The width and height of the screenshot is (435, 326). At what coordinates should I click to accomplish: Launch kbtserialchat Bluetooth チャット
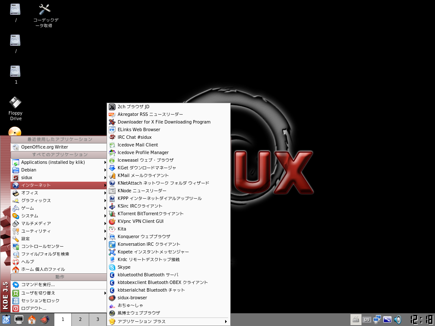[168, 290]
